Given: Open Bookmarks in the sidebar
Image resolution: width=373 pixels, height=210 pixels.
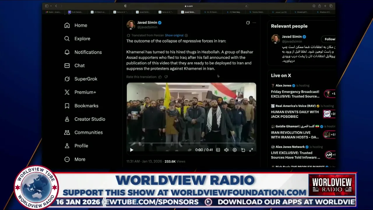Looking at the screenshot, I should 81,106.
